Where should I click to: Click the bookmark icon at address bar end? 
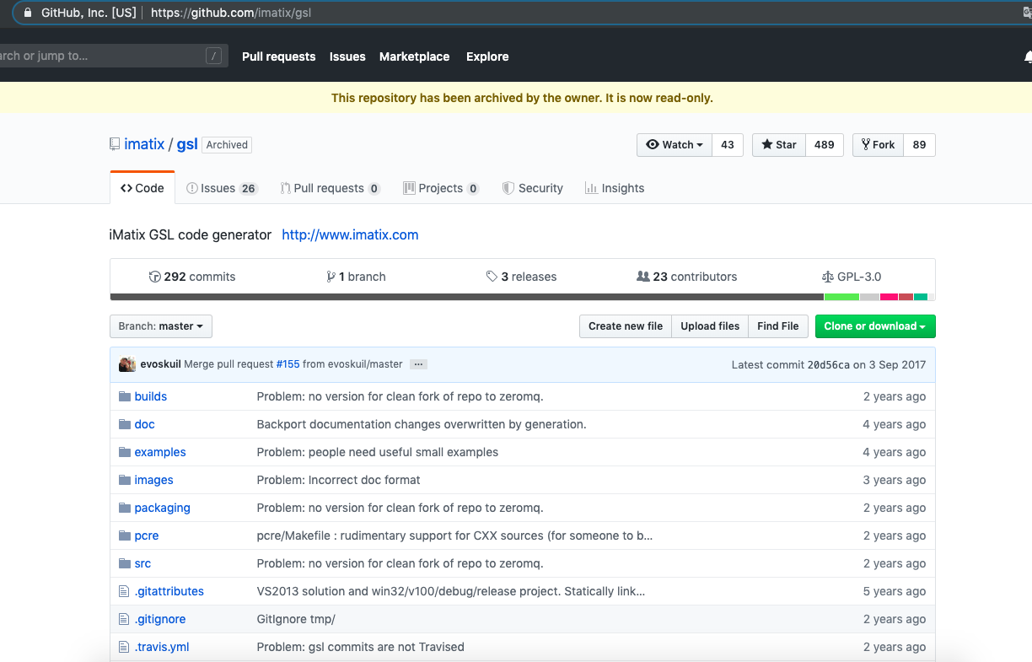click(1026, 13)
